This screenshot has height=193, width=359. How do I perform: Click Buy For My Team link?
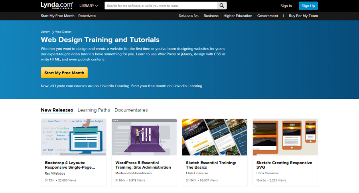pyautogui.click(x=303, y=16)
